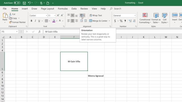This screenshot has width=182, height=102.
Task: Apply the Font Color A swatch
Action: (60, 21)
